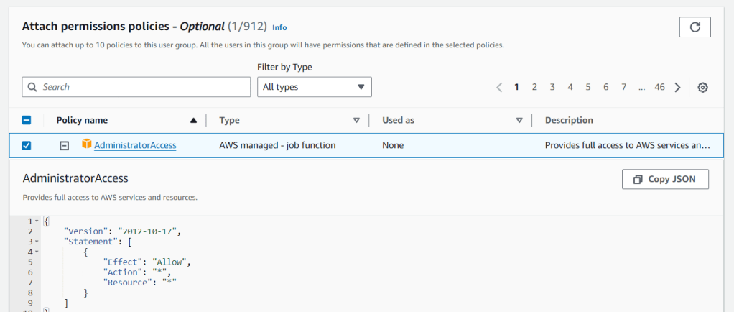
Task: Fold JSON line 1 code arrow
Action: coord(37,221)
